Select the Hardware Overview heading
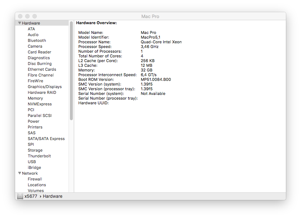 tap(96, 23)
